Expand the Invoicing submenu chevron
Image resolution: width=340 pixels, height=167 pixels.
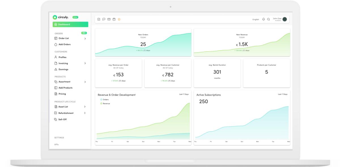pos(85,63)
